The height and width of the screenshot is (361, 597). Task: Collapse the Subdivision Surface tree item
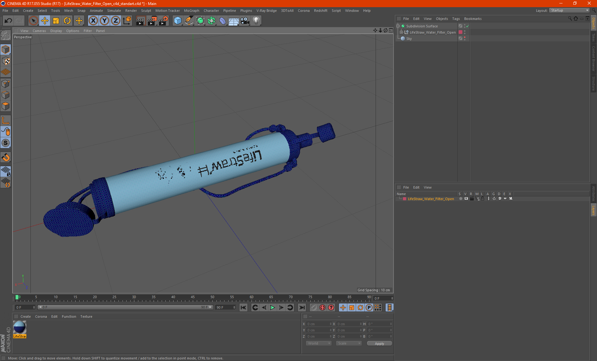click(x=398, y=26)
